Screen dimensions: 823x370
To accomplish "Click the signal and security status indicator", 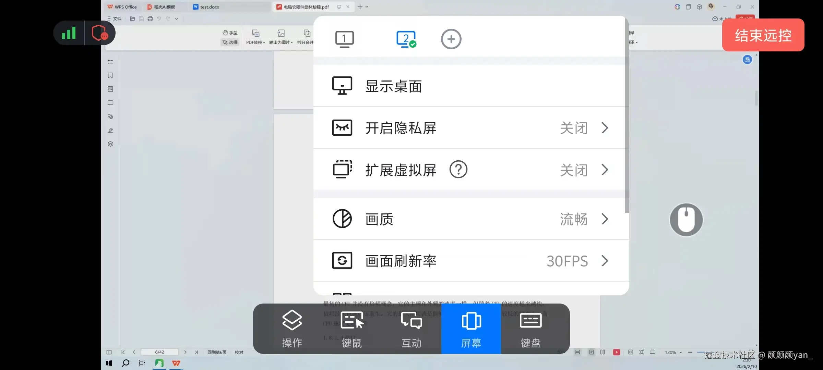I will point(84,33).
